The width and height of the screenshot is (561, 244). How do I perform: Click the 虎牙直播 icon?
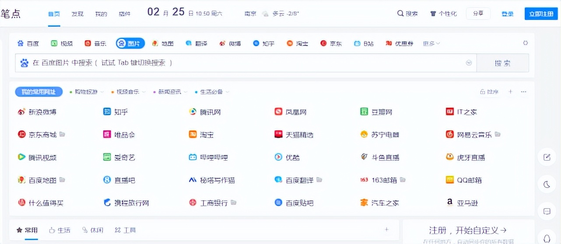click(449, 157)
